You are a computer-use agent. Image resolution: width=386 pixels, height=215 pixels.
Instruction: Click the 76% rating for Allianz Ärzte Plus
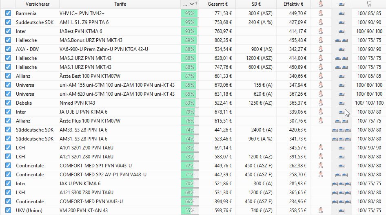190,121
